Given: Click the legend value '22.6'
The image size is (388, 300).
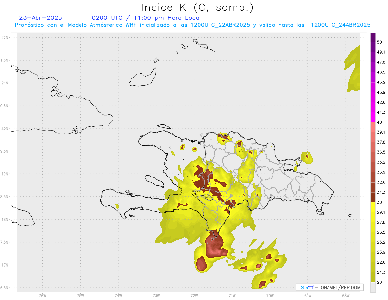Looking at the screenshot, I should (x=381, y=262).
